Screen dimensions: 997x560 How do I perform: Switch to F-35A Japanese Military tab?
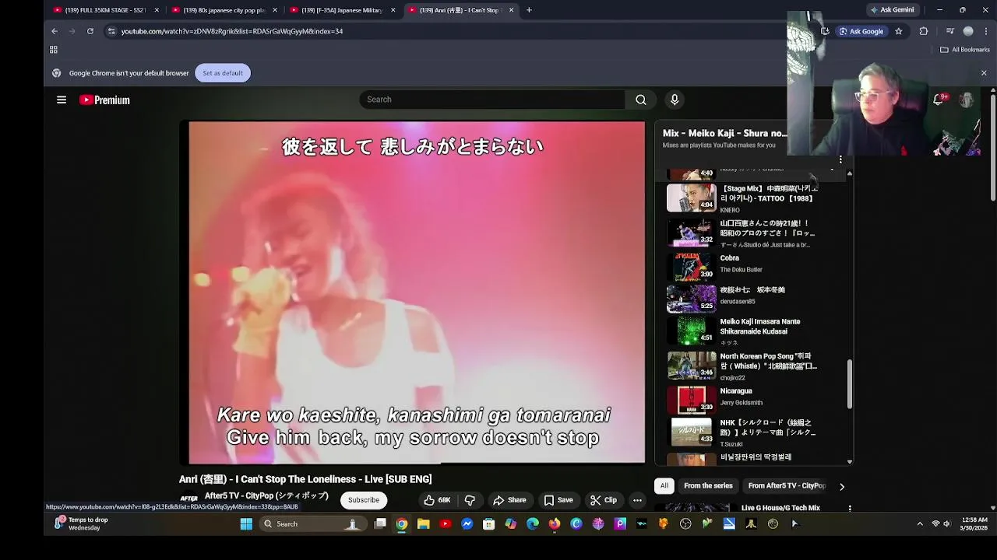(x=341, y=10)
